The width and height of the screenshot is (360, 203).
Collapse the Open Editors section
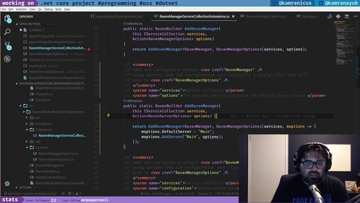(29, 24)
